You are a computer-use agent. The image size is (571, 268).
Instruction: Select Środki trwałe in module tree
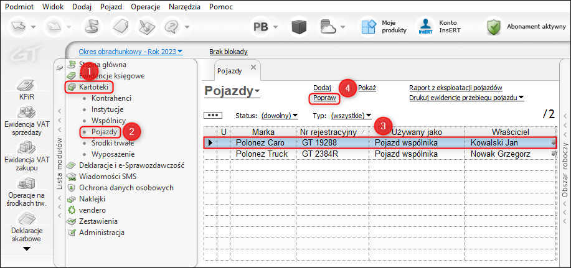coord(108,142)
